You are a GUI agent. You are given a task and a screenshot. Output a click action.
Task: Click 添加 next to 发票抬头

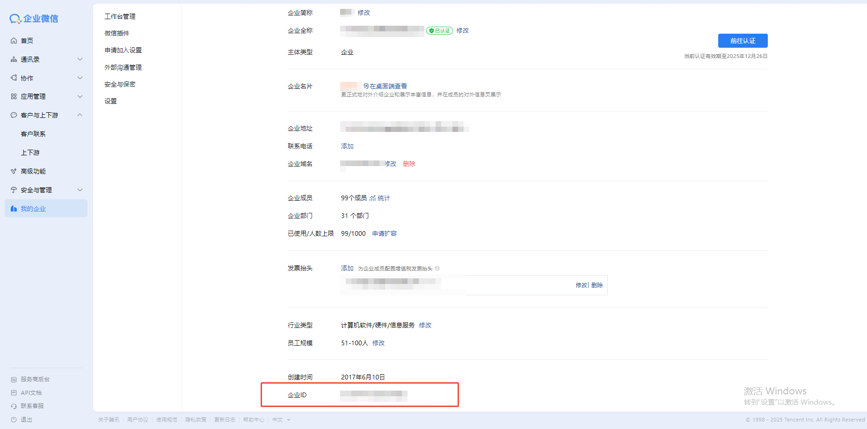[347, 268]
